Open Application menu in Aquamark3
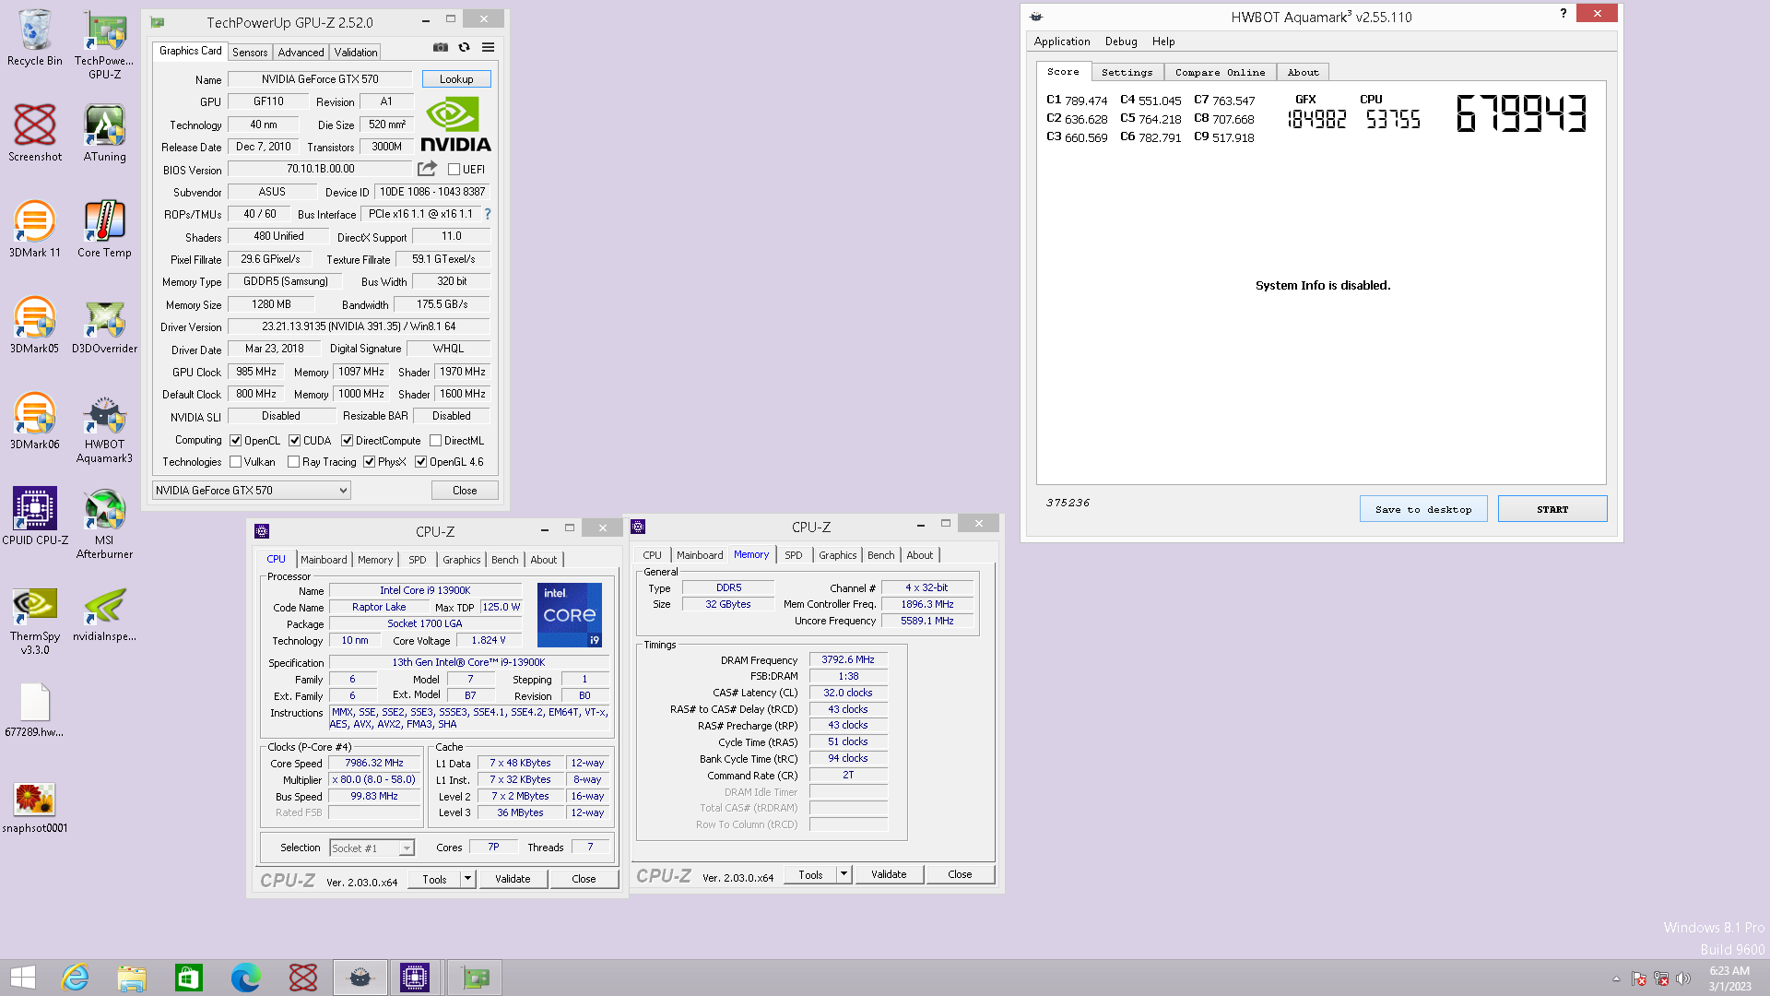This screenshot has height=996, width=1770. coord(1062,41)
